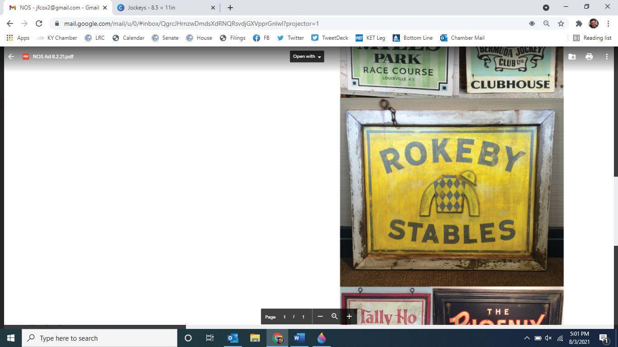This screenshot has height=347, width=618.
Task: Zoom out of the PDF page
Action: pyautogui.click(x=320, y=316)
